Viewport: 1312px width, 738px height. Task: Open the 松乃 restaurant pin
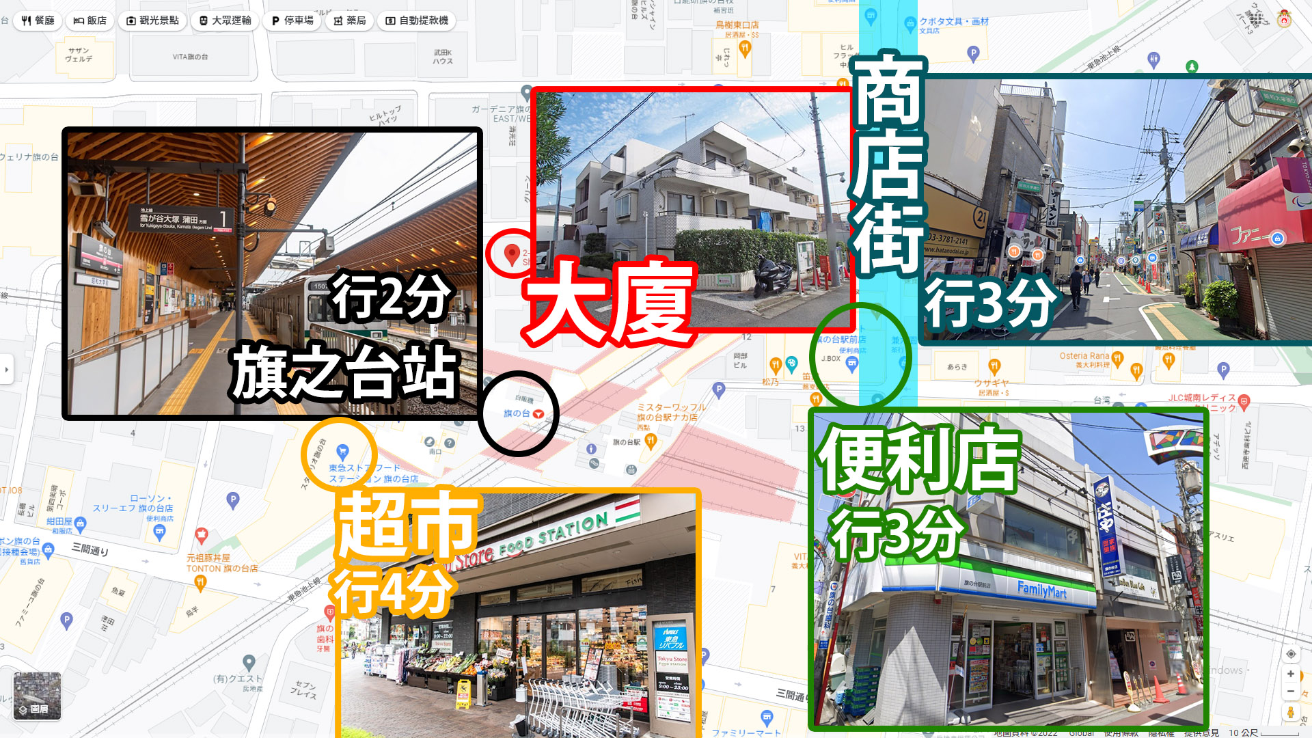click(x=775, y=366)
